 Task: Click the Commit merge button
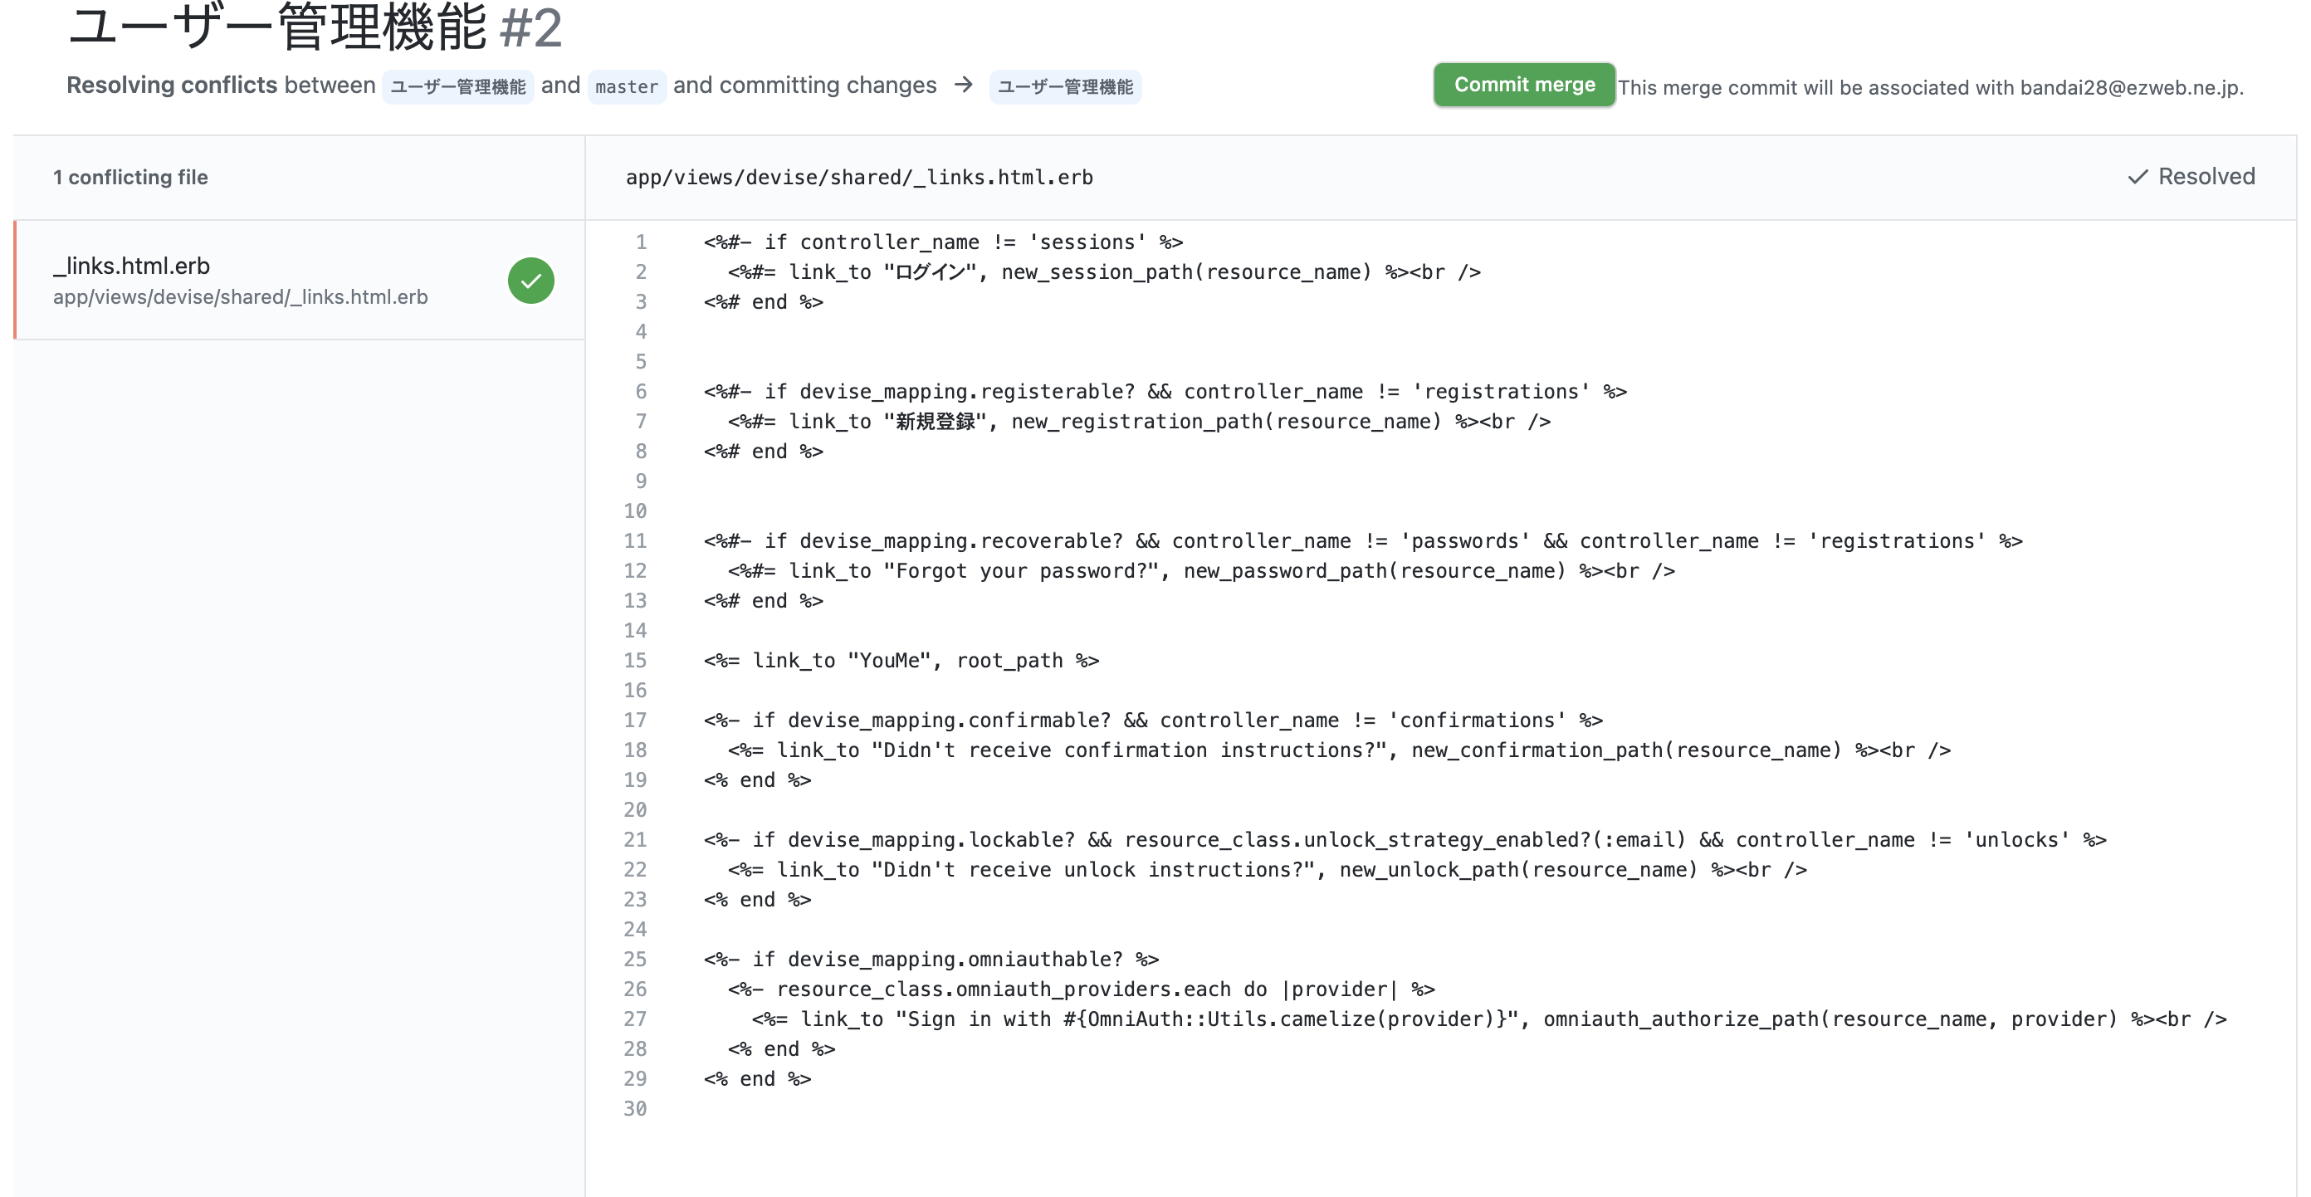click(1523, 85)
